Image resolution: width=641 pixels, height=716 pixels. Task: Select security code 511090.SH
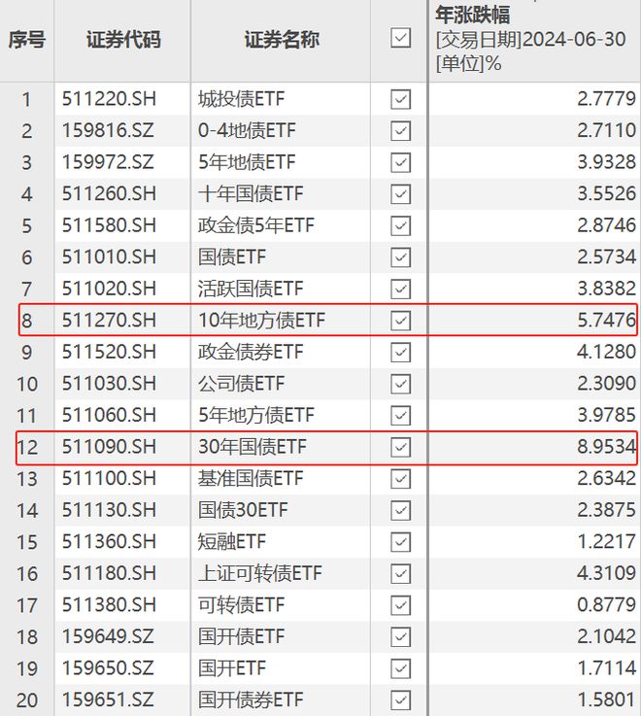click(109, 447)
